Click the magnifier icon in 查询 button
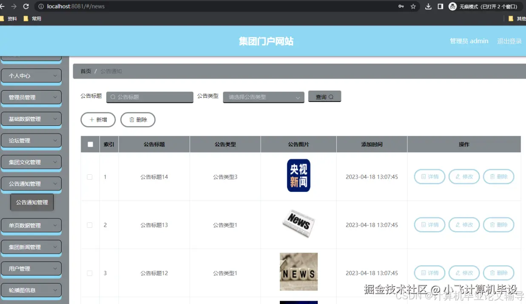Image resolution: width=526 pixels, height=304 pixels. point(331,97)
